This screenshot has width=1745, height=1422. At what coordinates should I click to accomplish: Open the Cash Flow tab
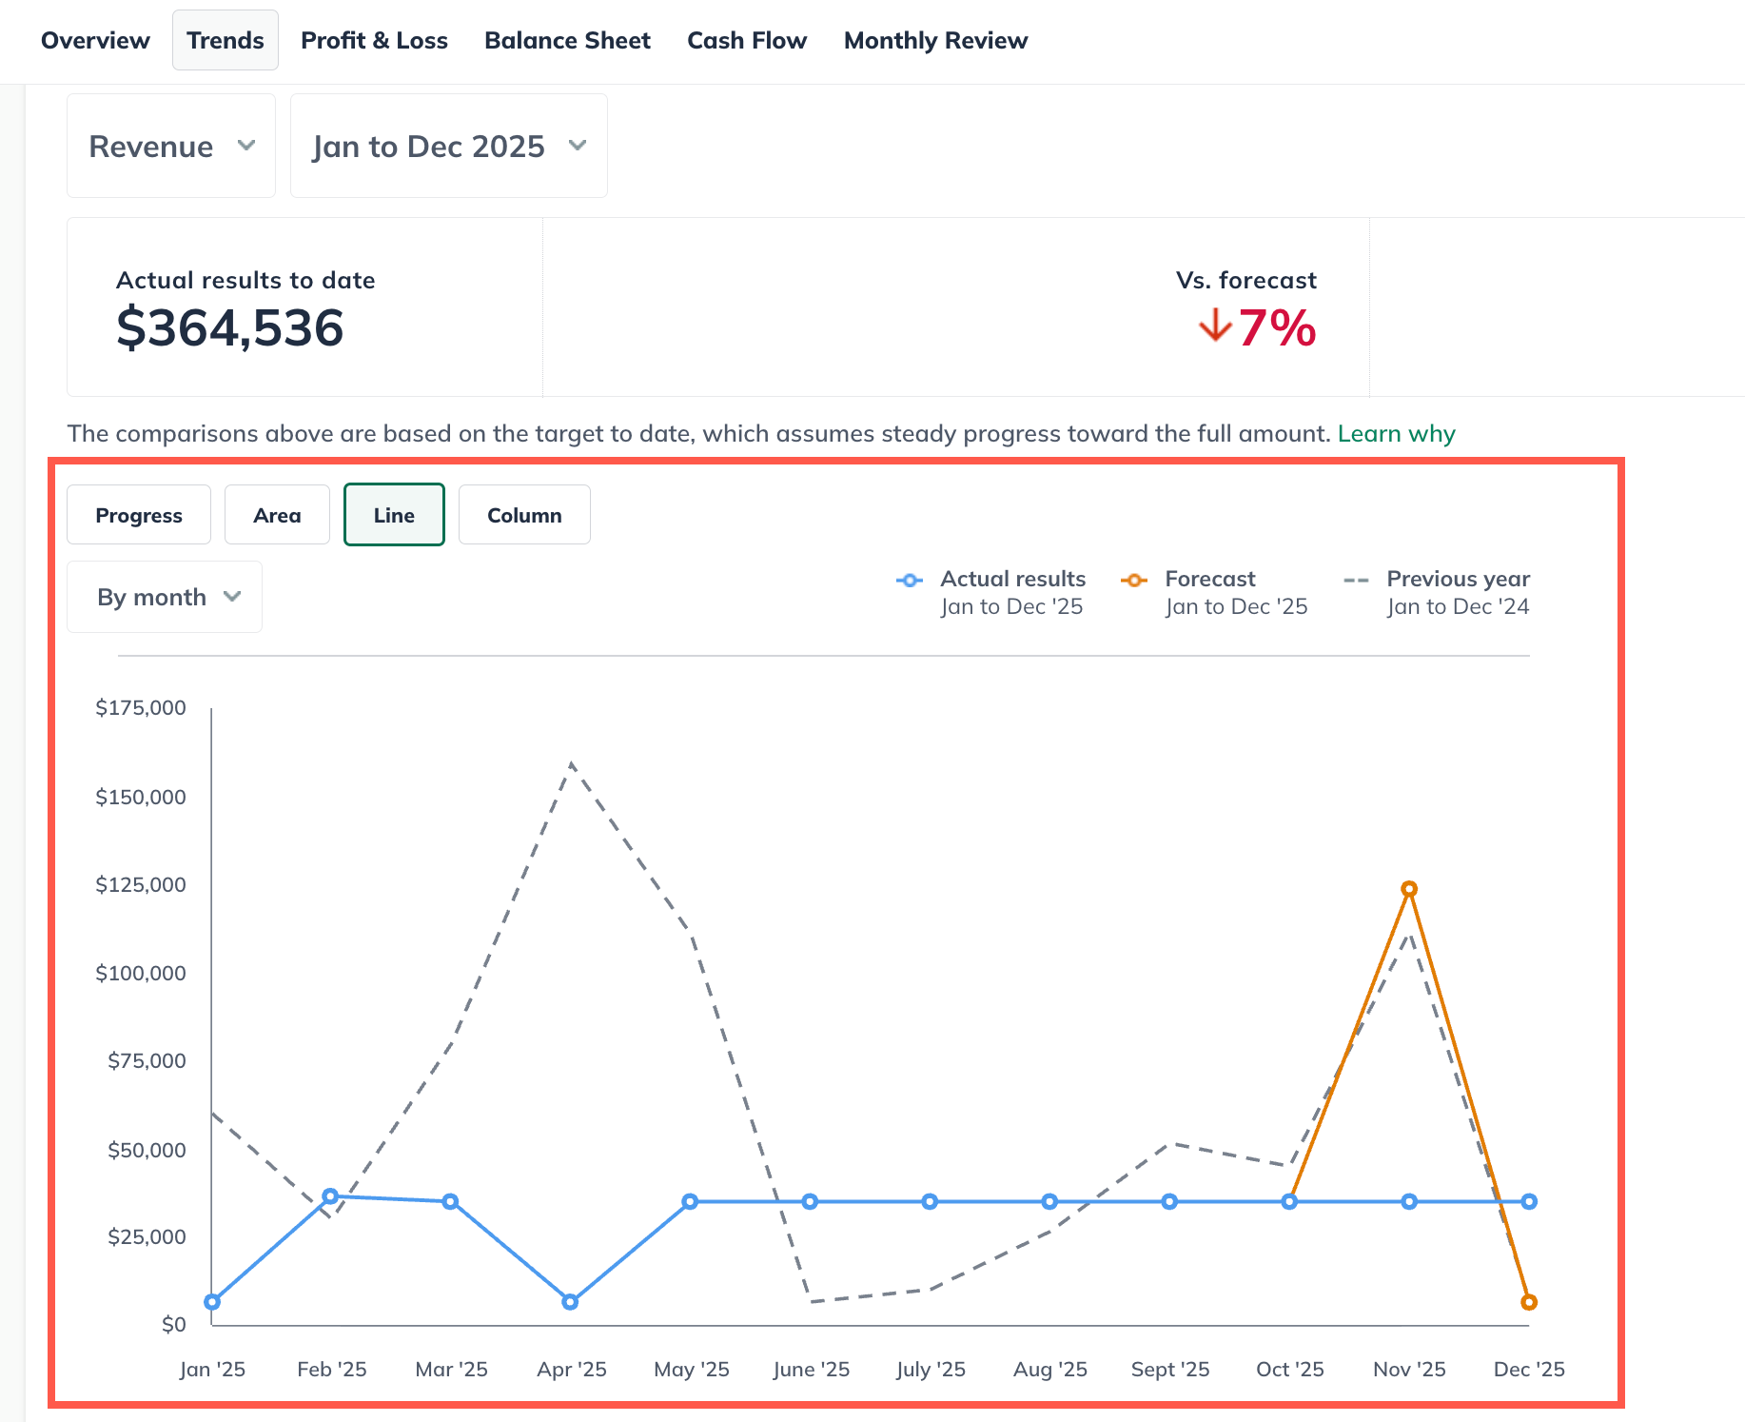pyautogui.click(x=747, y=40)
